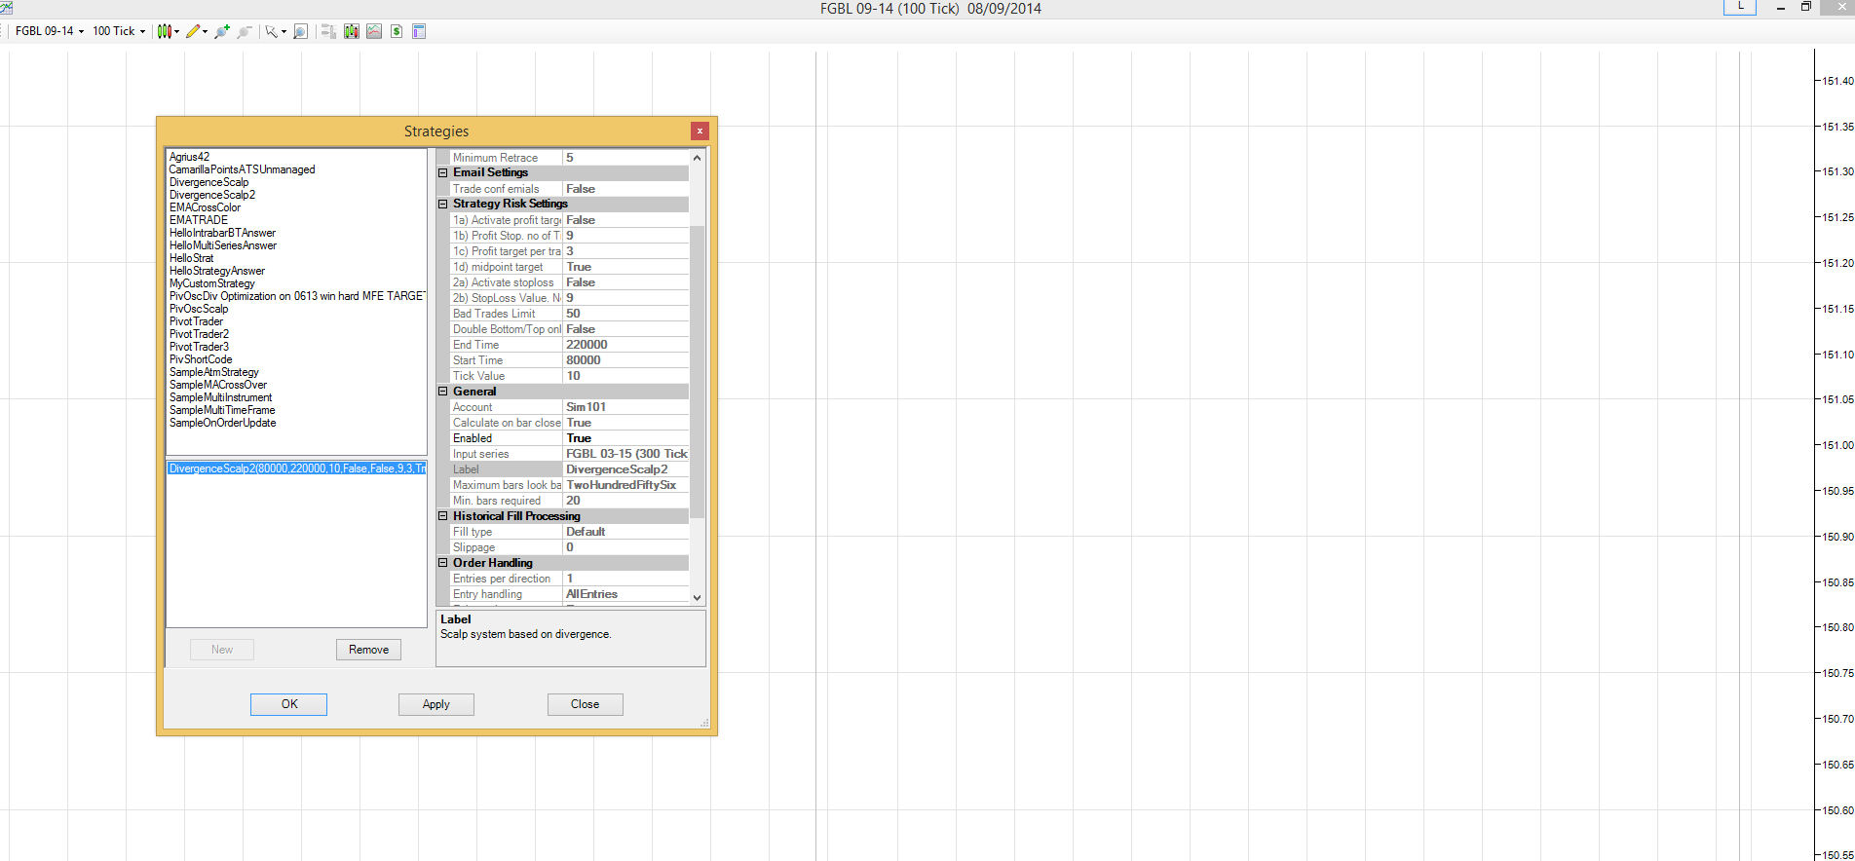Click the Slippage value field

pyautogui.click(x=625, y=547)
